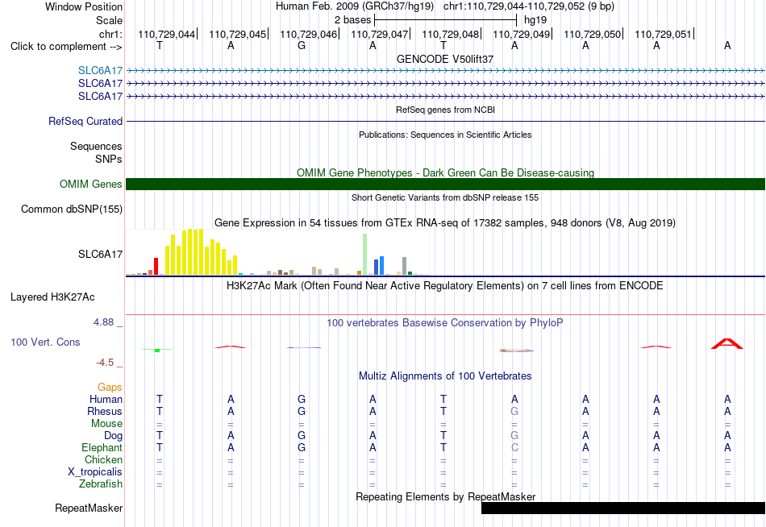Click the black RepeatMasker repeat bar
The image size is (766, 527).
click(623, 508)
